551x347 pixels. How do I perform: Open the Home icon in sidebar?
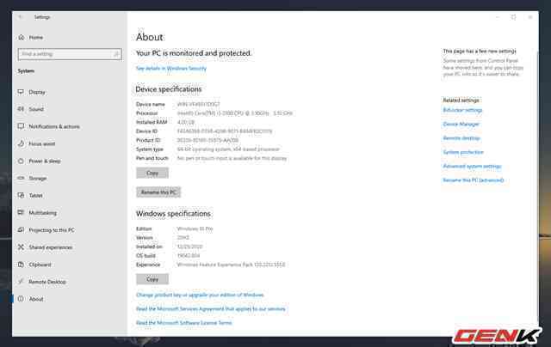click(x=21, y=37)
